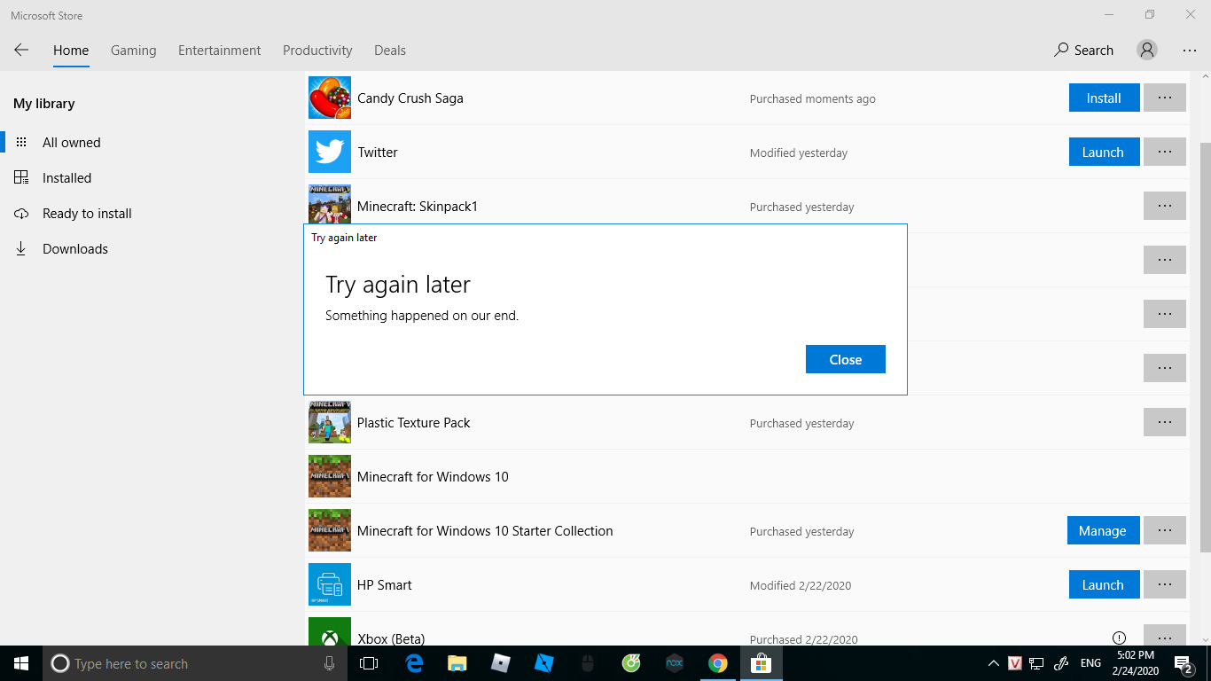This screenshot has width=1211, height=681.
Task: Click the Cortana microphone icon
Action: 330,663
